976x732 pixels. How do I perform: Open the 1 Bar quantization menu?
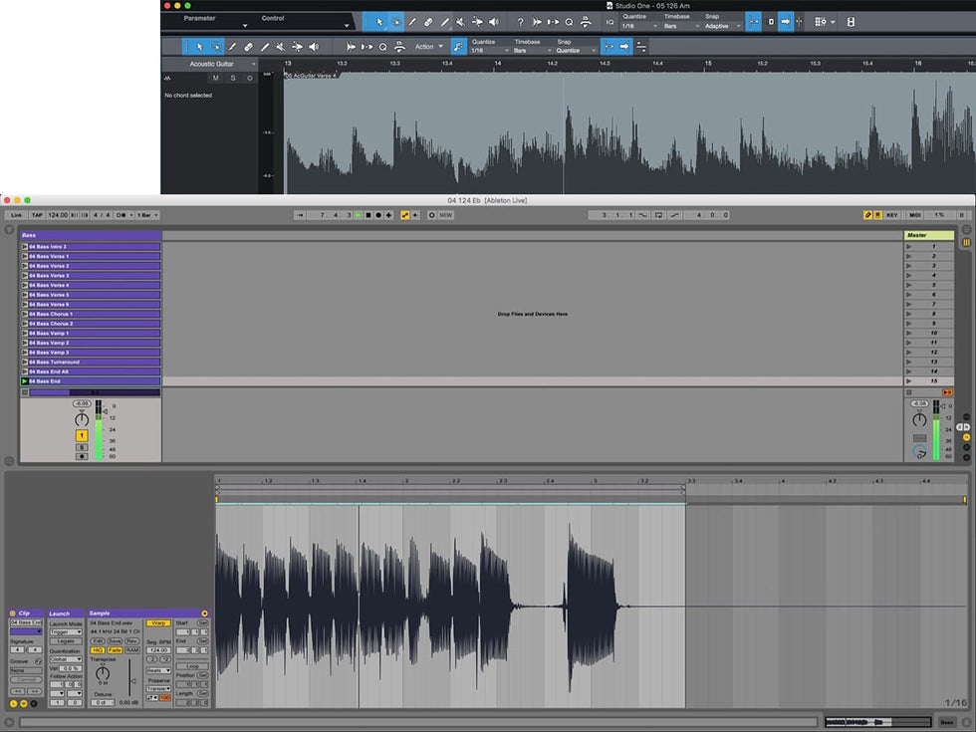pyautogui.click(x=144, y=215)
